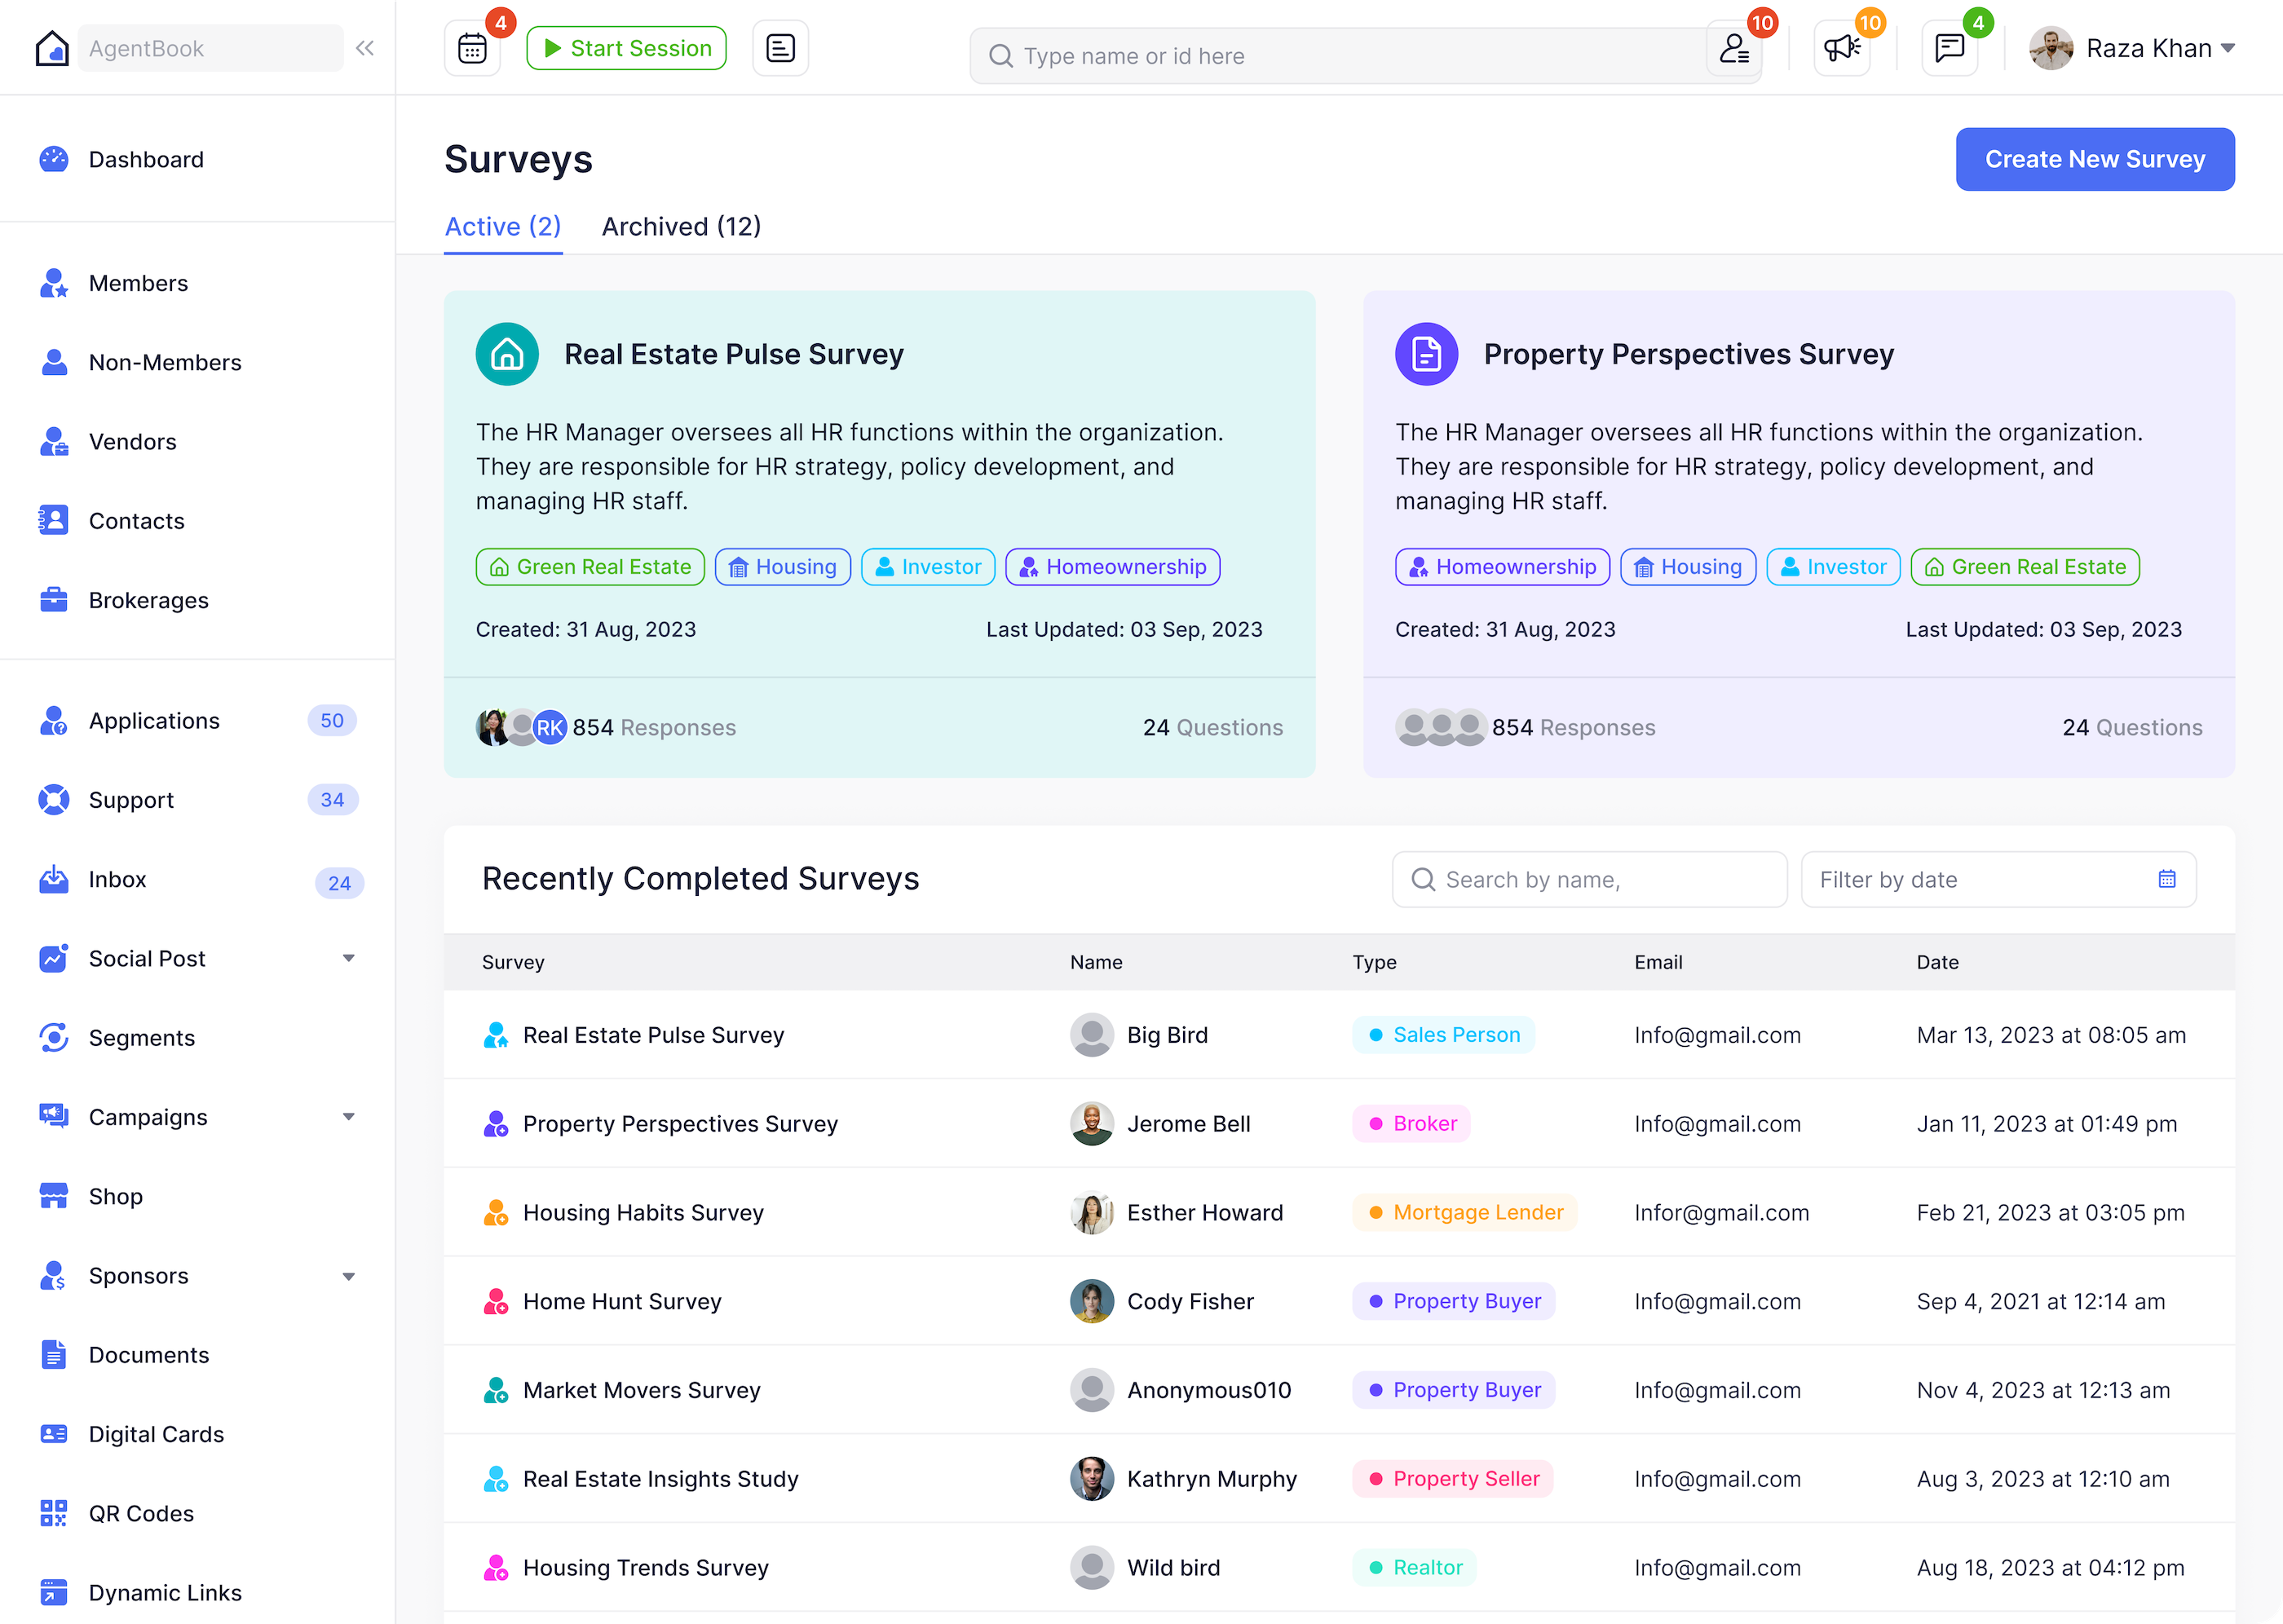Open the calendar icon in top bar
Screen dimensions: 2283x1624
click(472, 48)
